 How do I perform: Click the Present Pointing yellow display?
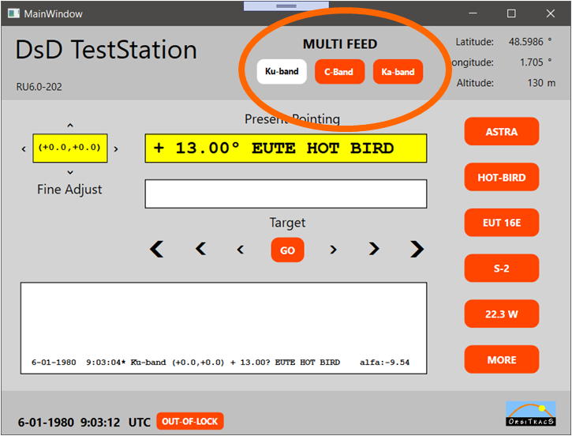pos(286,148)
